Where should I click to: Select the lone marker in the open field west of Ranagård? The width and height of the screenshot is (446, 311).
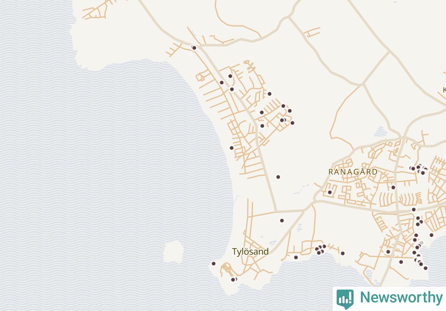coord(278,177)
